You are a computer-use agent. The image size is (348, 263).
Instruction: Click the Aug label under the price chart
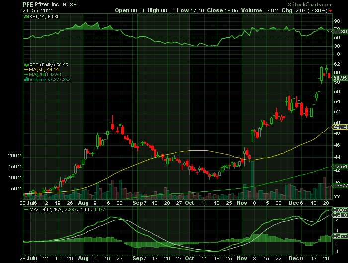tap(83, 203)
